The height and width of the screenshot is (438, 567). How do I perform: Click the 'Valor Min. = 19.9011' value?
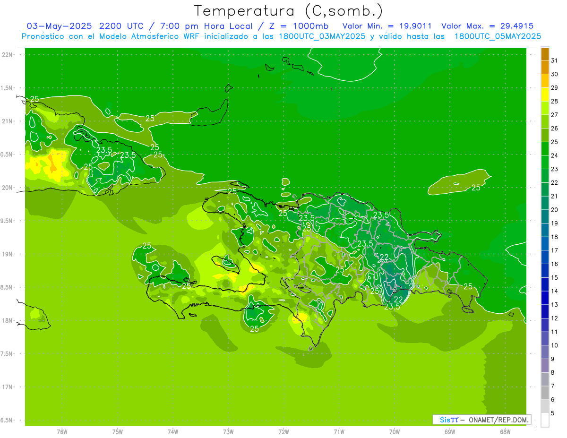tap(387, 26)
